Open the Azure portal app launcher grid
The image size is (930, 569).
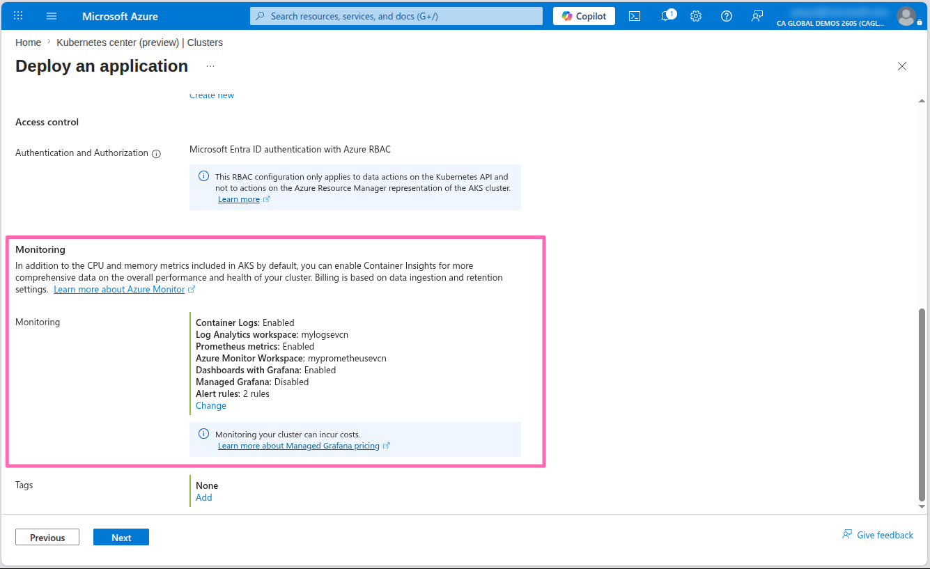coord(18,15)
